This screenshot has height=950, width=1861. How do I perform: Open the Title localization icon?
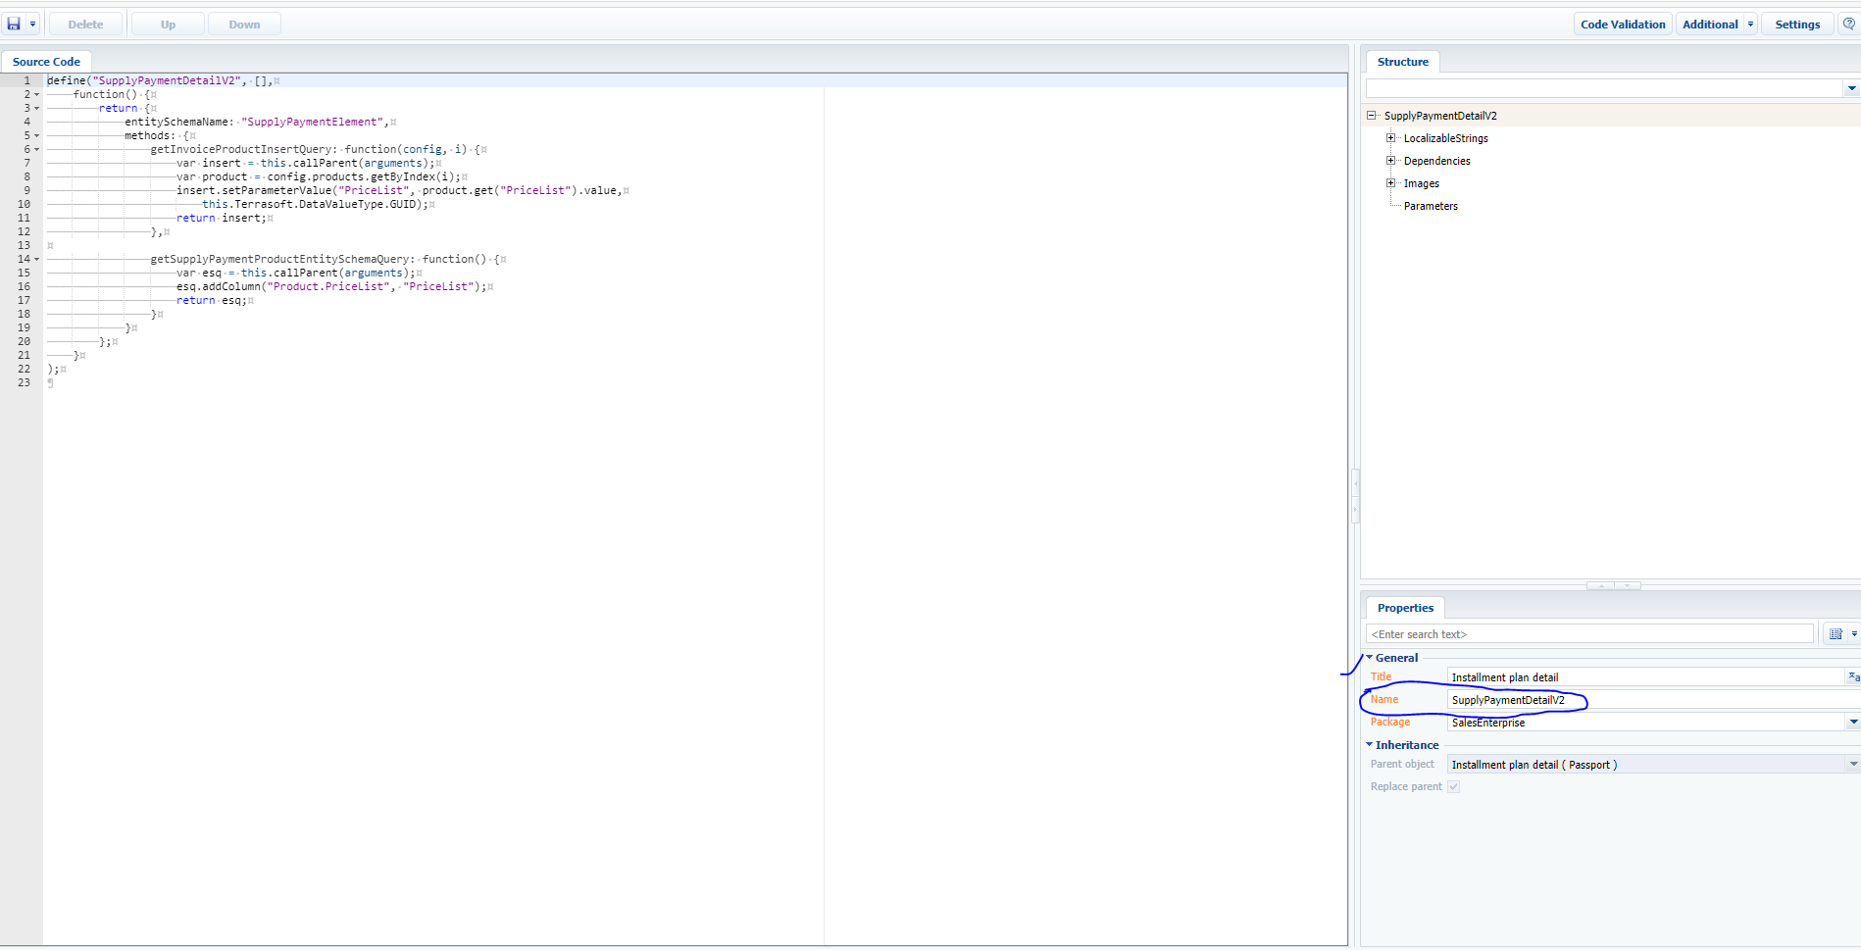click(x=1853, y=677)
